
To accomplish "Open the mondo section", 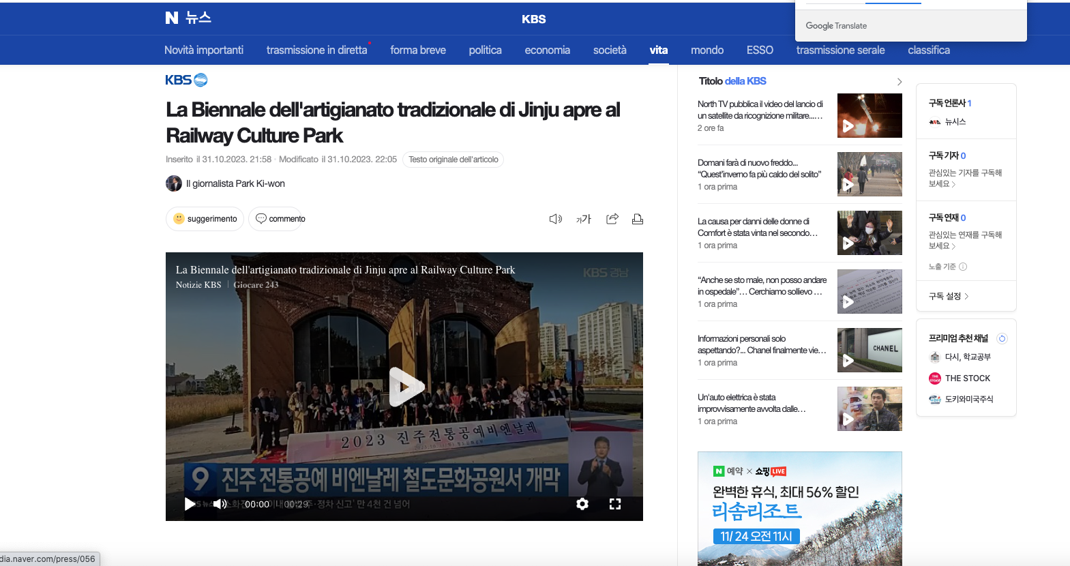I will click(x=707, y=50).
